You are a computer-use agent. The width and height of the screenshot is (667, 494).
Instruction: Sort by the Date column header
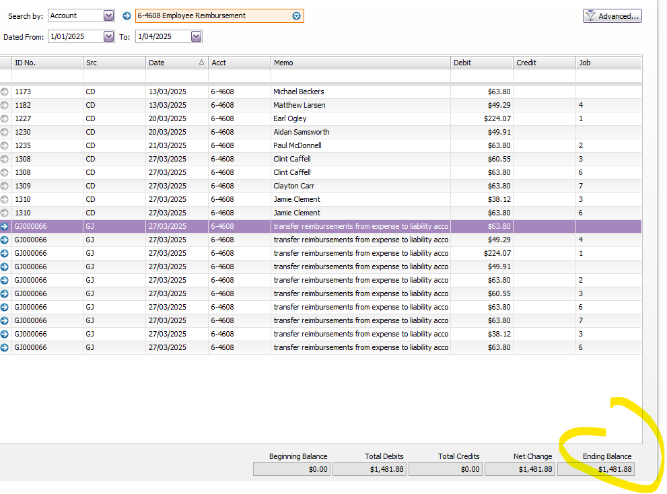coord(176,63)
